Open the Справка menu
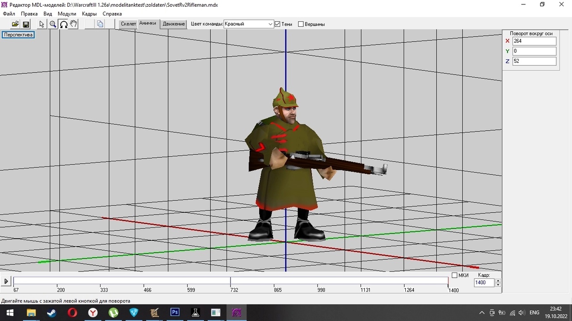 click(112, 14)
